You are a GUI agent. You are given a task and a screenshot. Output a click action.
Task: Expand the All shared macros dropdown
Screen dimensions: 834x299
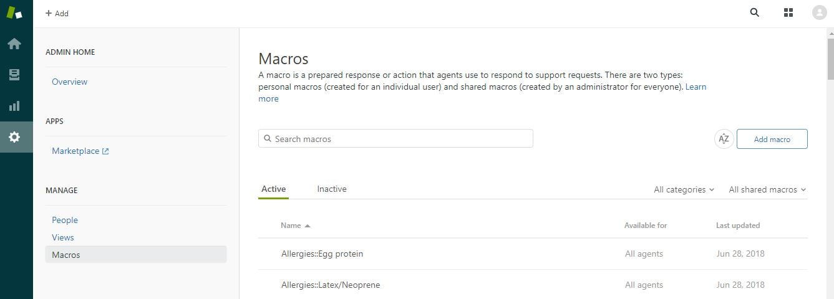767,189
